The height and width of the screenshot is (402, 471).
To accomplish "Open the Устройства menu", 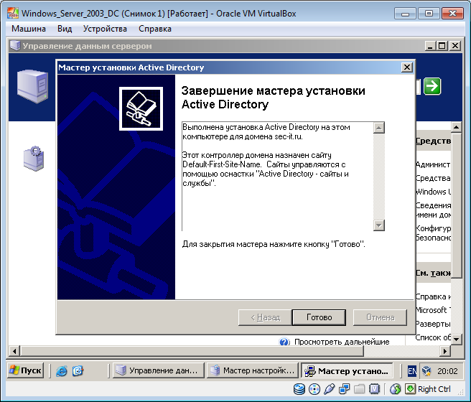I will (x=105, y=29).
